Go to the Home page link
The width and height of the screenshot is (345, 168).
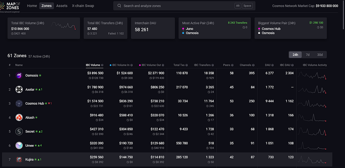tap(32, 6)
